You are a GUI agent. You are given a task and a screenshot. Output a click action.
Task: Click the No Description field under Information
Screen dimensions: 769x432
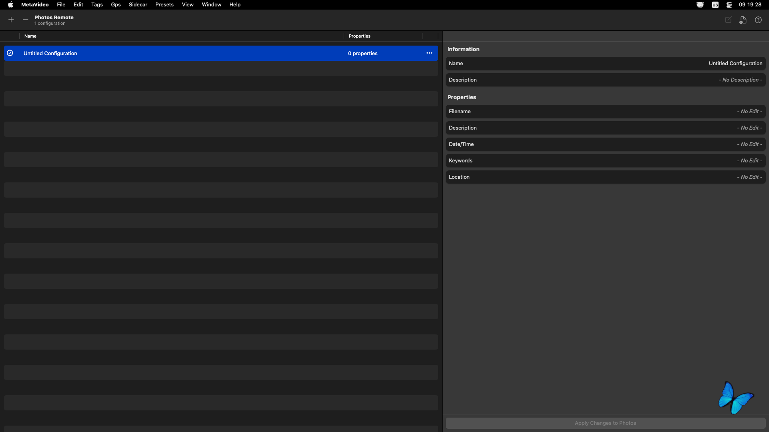(x=740, y=80)
